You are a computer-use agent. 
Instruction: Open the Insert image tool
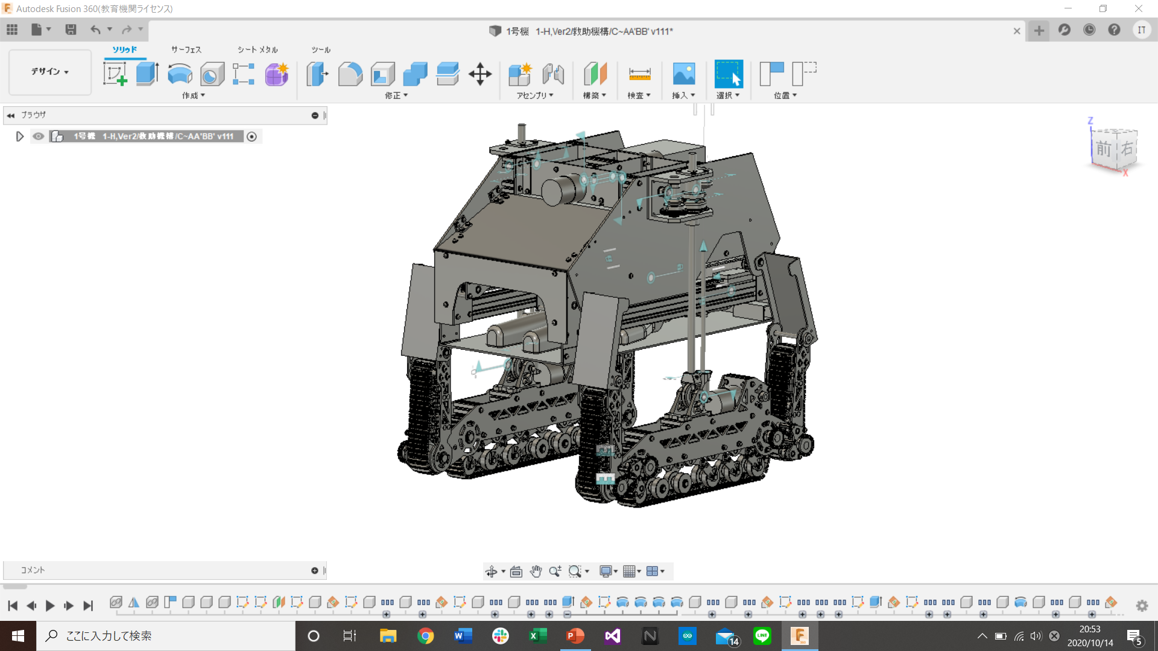[683, 74]
